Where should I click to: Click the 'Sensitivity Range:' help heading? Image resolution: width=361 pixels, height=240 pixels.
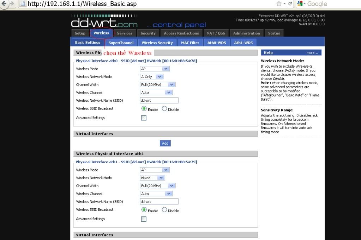(277, 110)
